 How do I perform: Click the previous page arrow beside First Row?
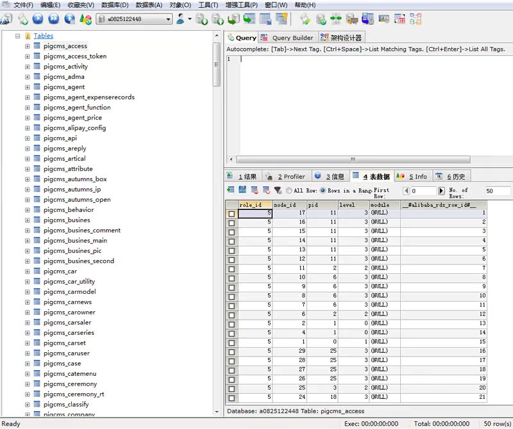(x=407, y=191)
